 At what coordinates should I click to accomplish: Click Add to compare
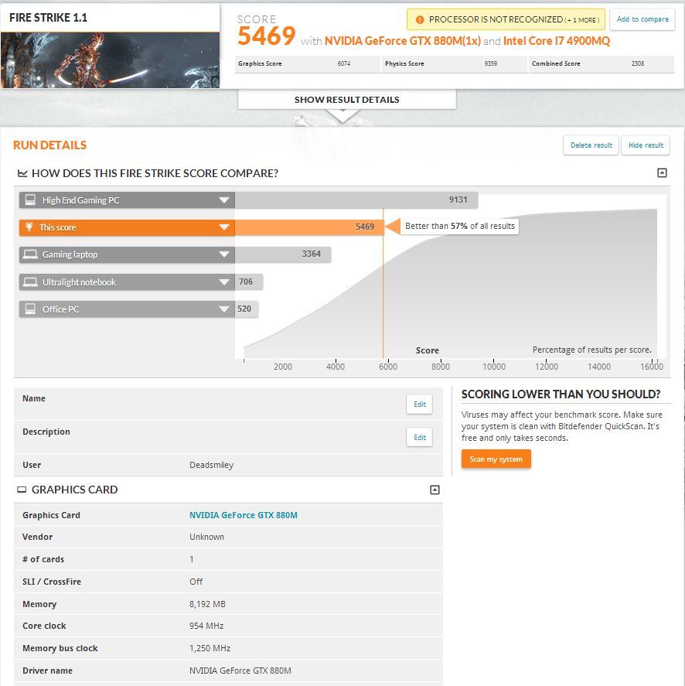click(642, 19)
